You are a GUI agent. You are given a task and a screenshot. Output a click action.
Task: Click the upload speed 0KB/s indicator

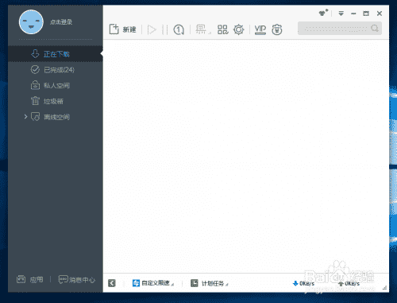(x=349, y=284)
